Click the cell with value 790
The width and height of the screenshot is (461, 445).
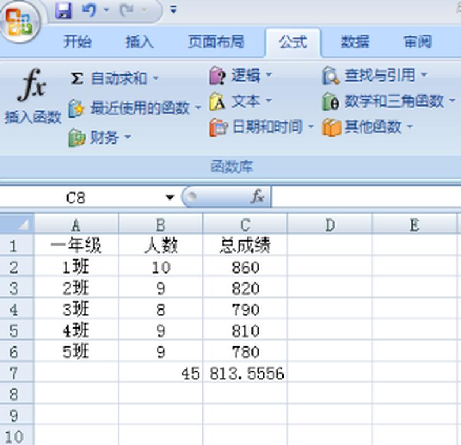[x=245, y=309]
